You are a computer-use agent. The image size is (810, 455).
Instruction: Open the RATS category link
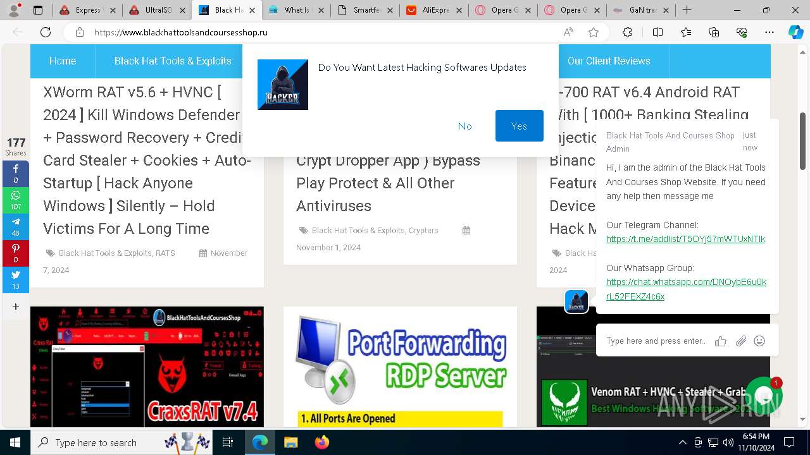coord(165,253)
